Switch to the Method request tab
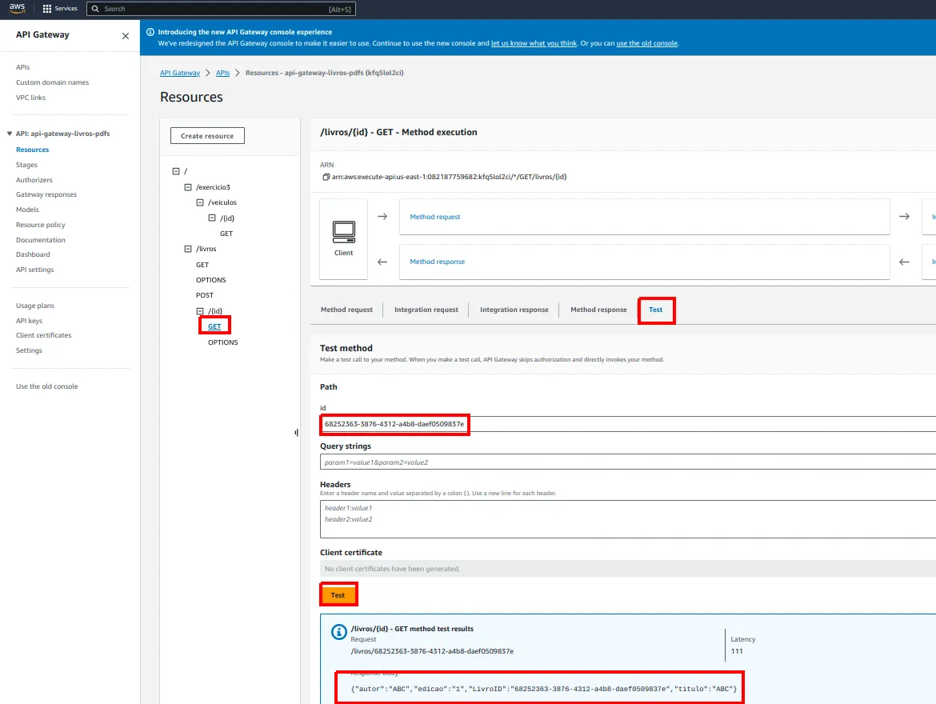Image resolution: width=936 pixels, height=704 pixels. 347,310
